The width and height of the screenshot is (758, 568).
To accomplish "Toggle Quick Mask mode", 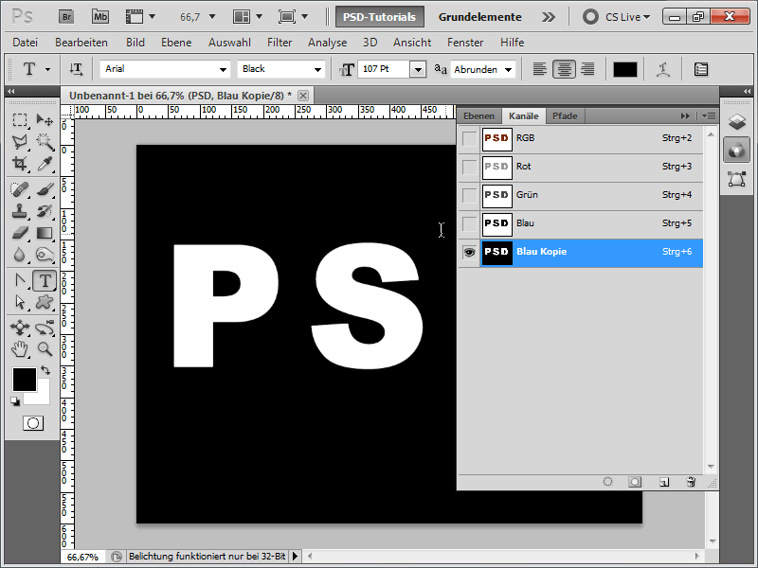I will click(x=33, y=423).
